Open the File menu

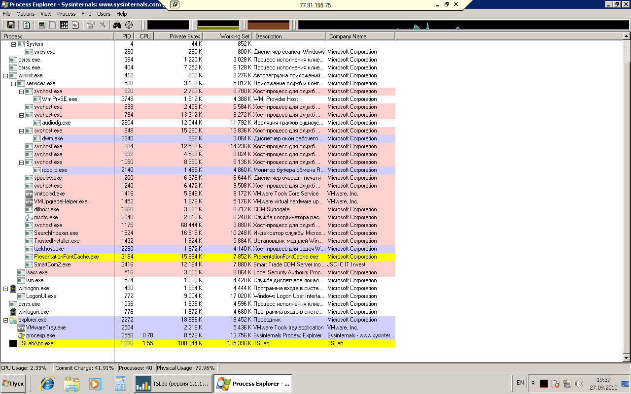tap(6, 14)
